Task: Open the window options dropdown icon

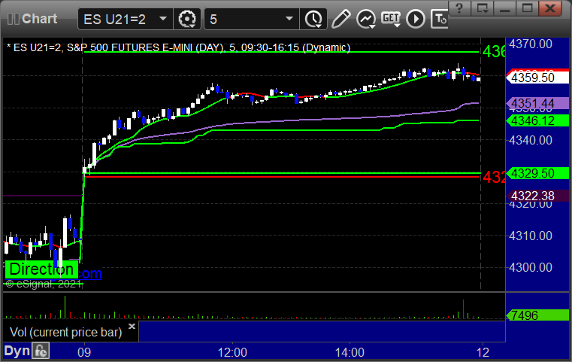Action: 483,8
